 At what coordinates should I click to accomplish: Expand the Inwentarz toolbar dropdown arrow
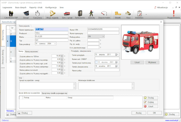pyautogui.click(x=146, y=14)
